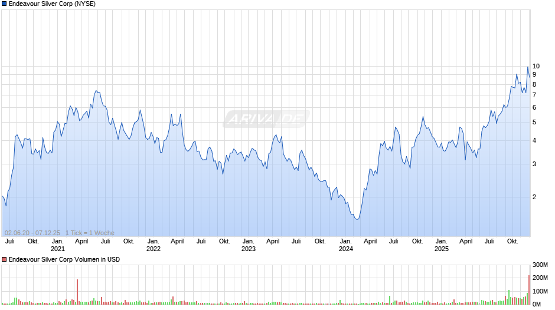Click the price axis value '5'

click(x=534, y=123)
